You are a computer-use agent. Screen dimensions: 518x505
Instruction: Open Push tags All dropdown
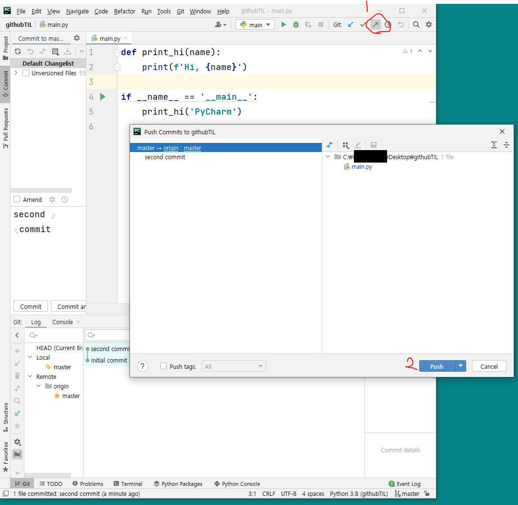pyautogui.click(x=234, y=366)
